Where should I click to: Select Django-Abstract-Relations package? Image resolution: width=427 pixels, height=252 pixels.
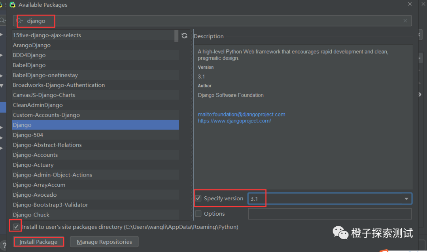(x=95, y=145)
